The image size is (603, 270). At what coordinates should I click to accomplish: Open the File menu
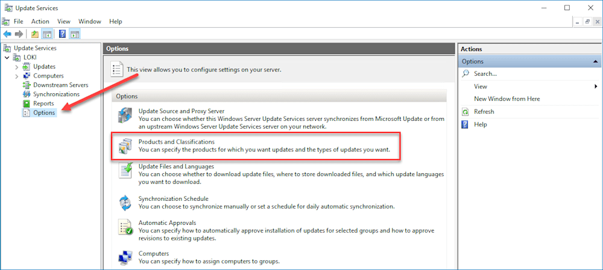[x=19, y=22]
